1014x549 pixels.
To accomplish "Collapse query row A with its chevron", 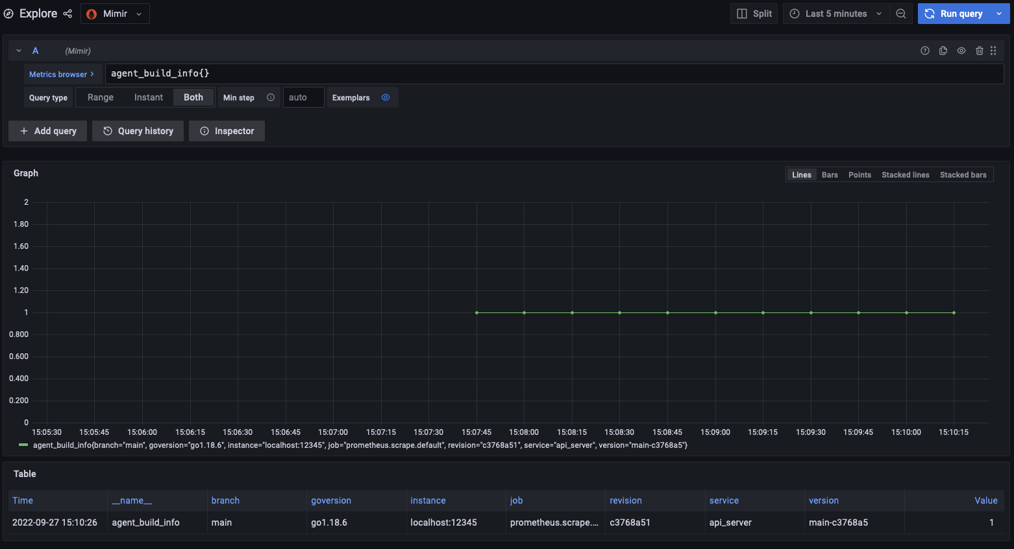I will click(x=18, y=50).
